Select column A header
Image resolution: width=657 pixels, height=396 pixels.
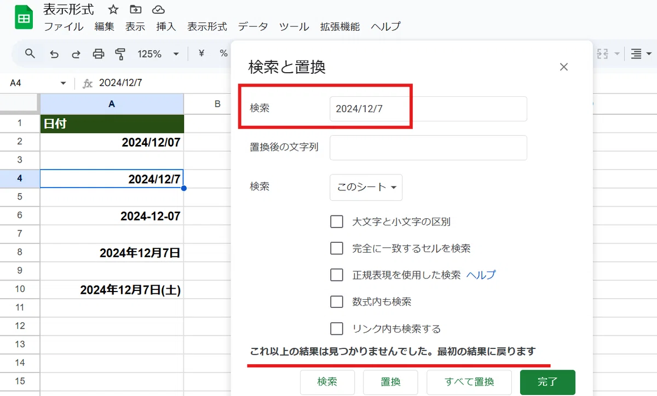[112, 103]
